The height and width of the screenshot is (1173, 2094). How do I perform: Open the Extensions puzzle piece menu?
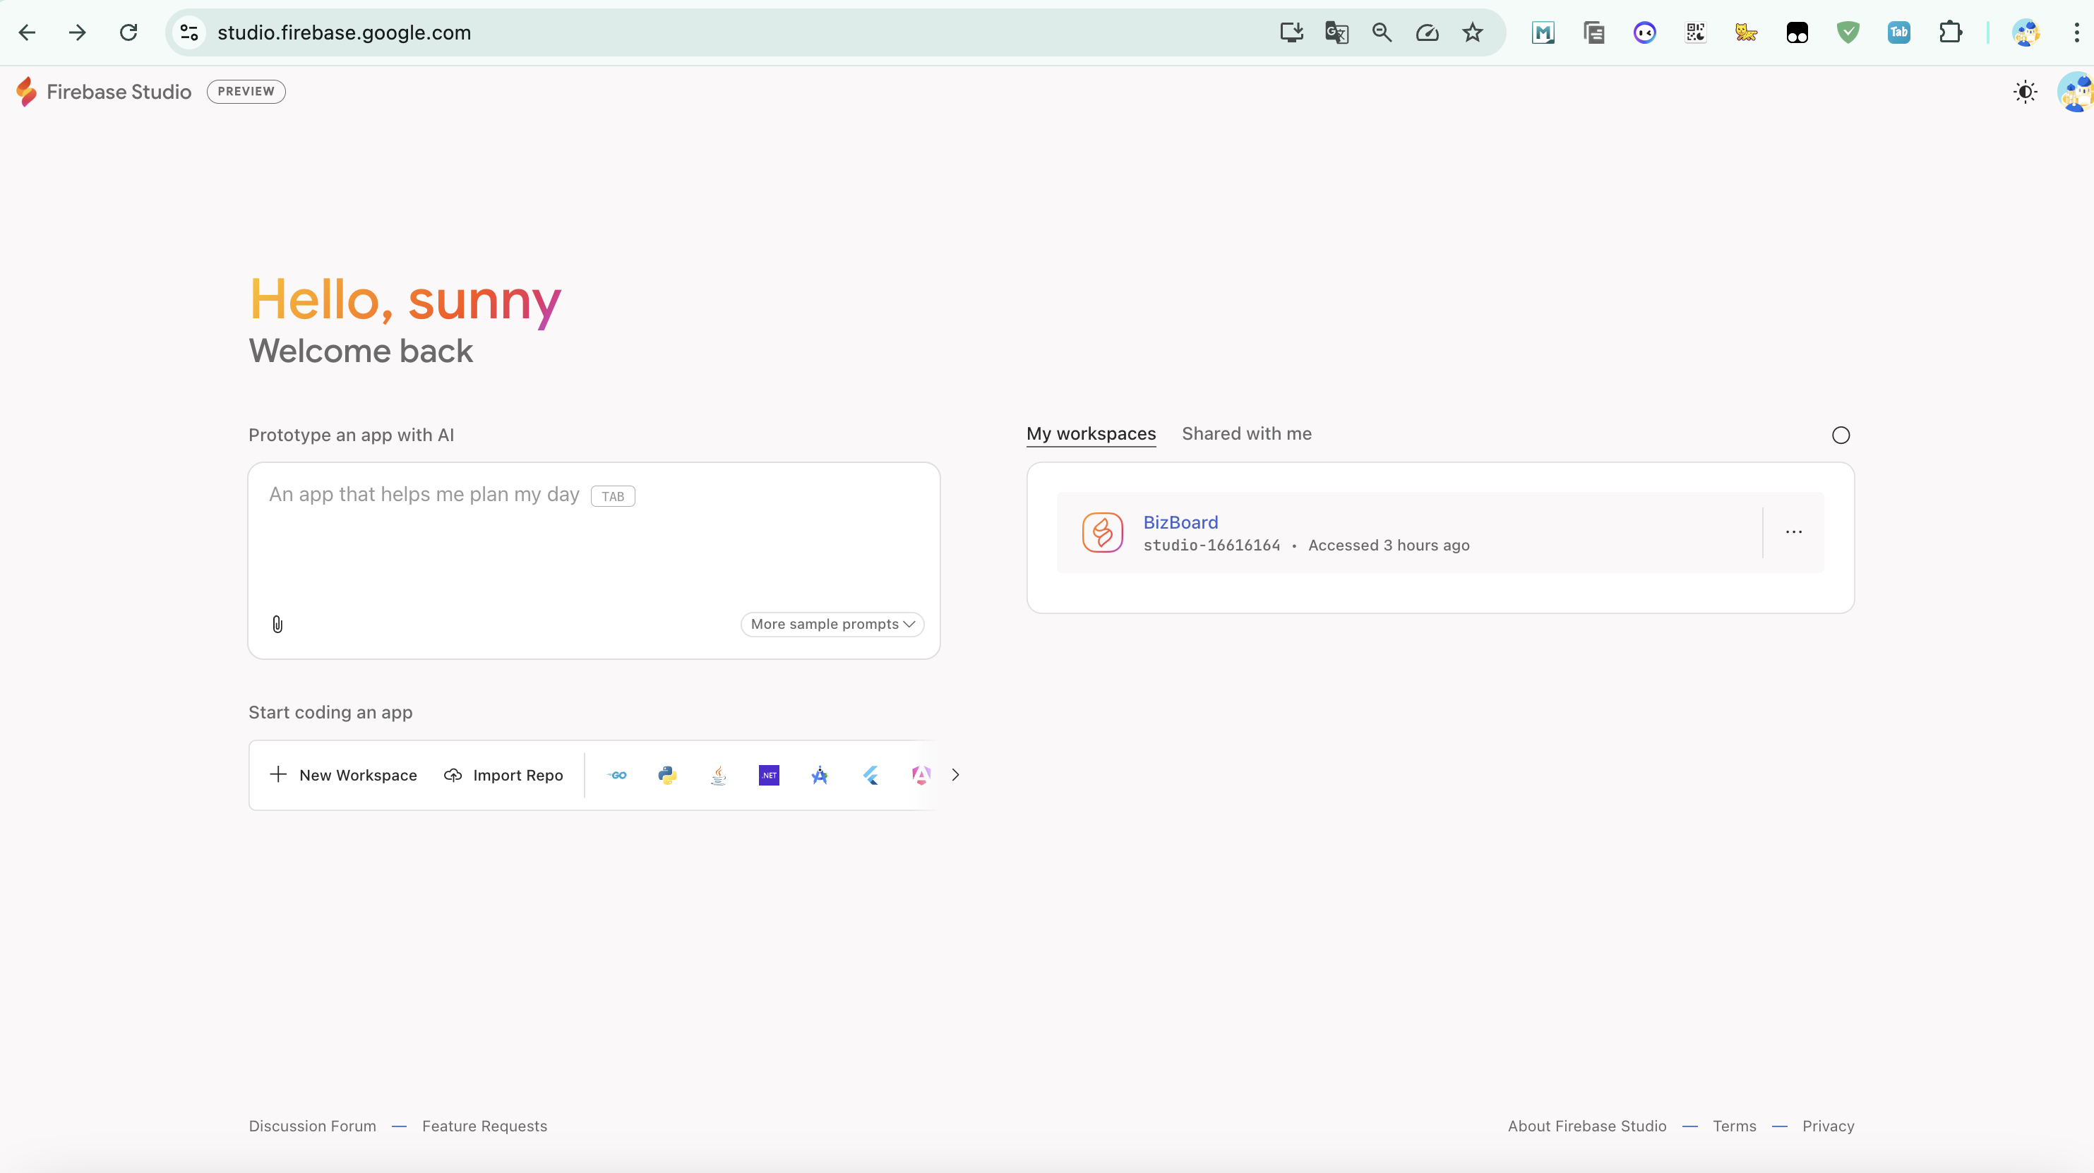pos(1950,32)
